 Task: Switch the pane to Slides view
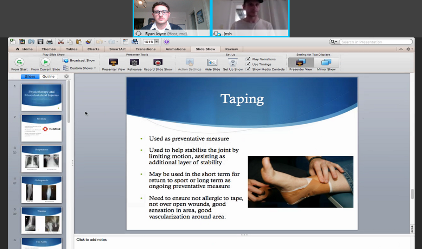30,77
